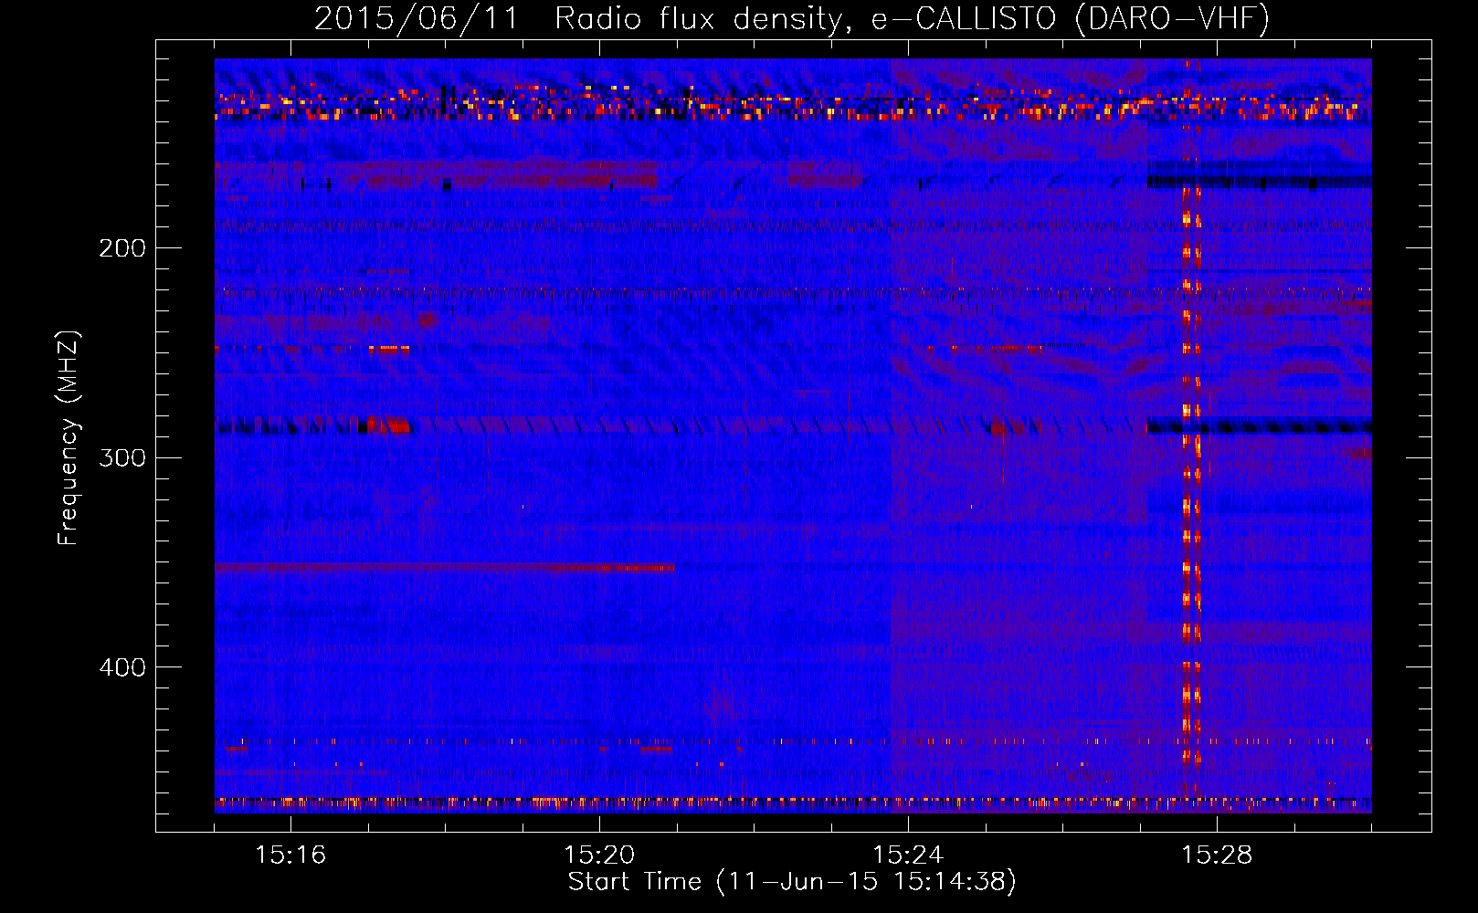Click the 300 frequency tick label
1478x913 pixels.
121,457
